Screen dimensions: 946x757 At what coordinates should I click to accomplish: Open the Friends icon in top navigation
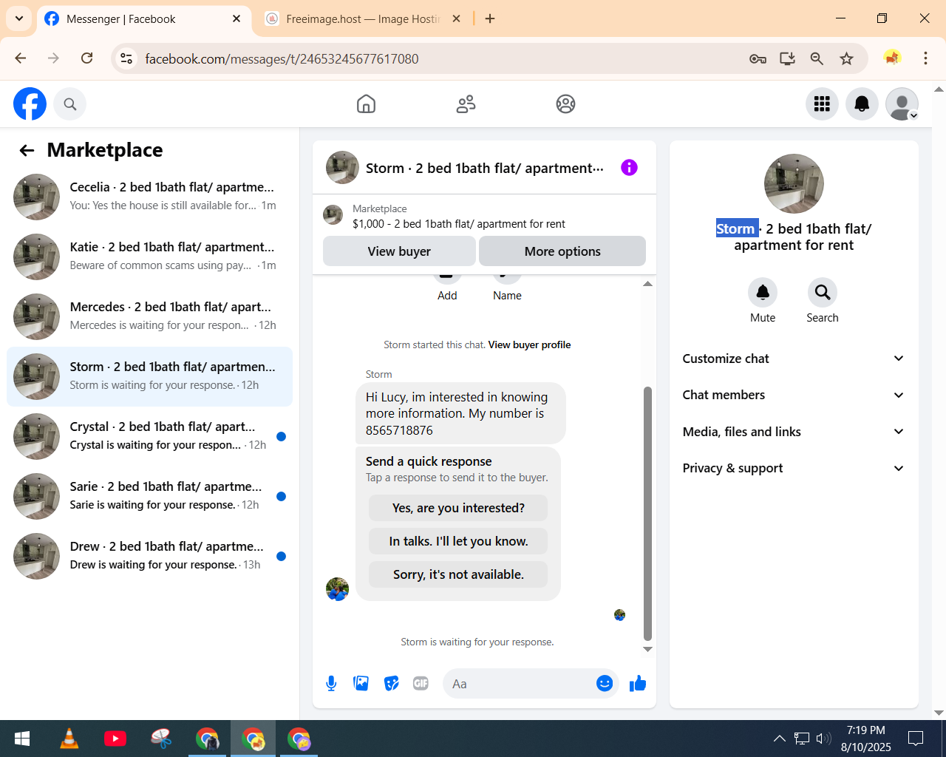point(466,104)
